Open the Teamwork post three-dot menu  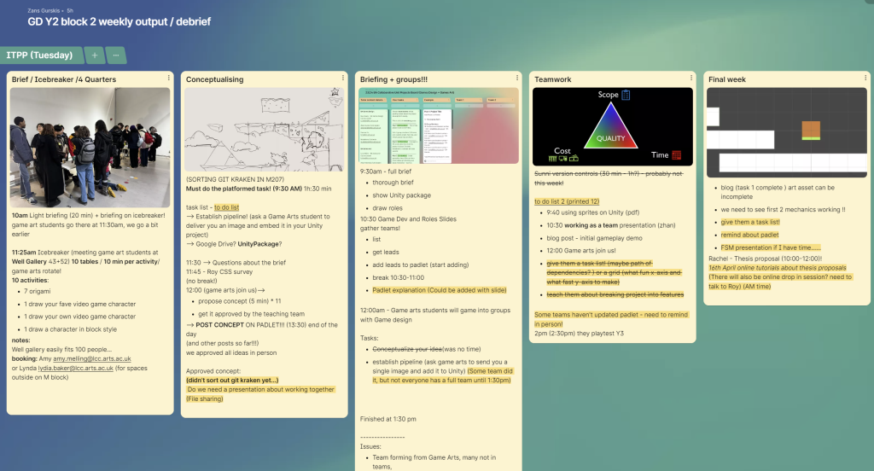691,78
